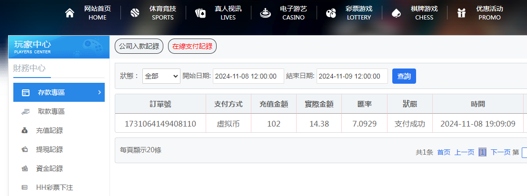This screenshot has height=196, width=527.
Task: Open 取款專區 in the sidebar
Action: pyautogui.click(x=51, y=111)
